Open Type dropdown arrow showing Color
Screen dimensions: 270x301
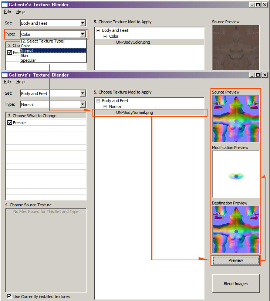[83, 34]
